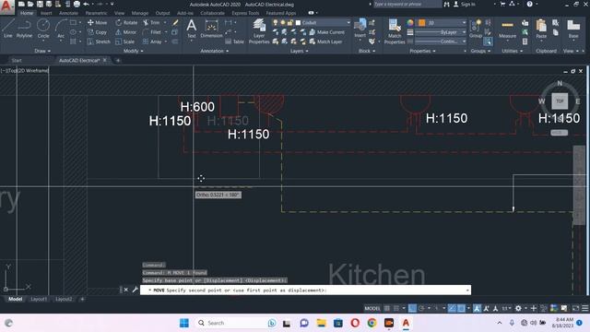Click the Save icon in quick access toolbar
The image size is (590, 332).
tap(40, 4)
